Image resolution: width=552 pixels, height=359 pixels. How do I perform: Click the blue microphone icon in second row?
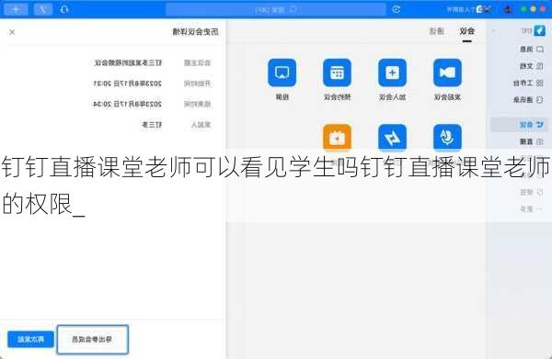tap(447, 137)
